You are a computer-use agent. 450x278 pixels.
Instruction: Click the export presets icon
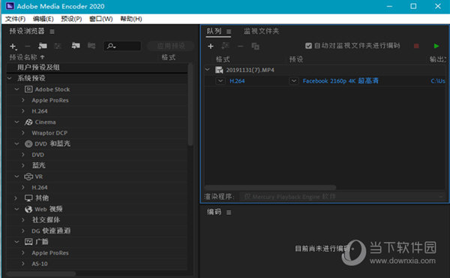[x=91, y=46]
